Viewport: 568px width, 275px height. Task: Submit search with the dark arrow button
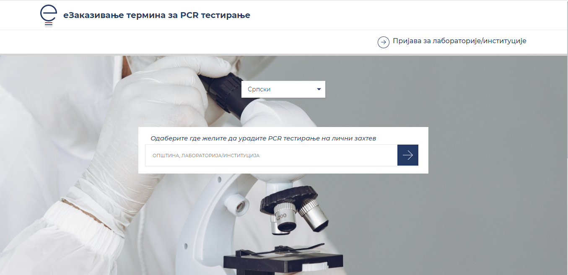408,155
